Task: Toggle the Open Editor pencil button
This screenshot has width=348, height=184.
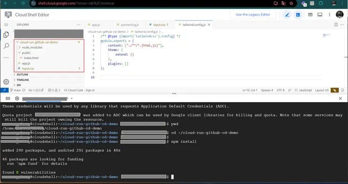Action: coord(287,15)
